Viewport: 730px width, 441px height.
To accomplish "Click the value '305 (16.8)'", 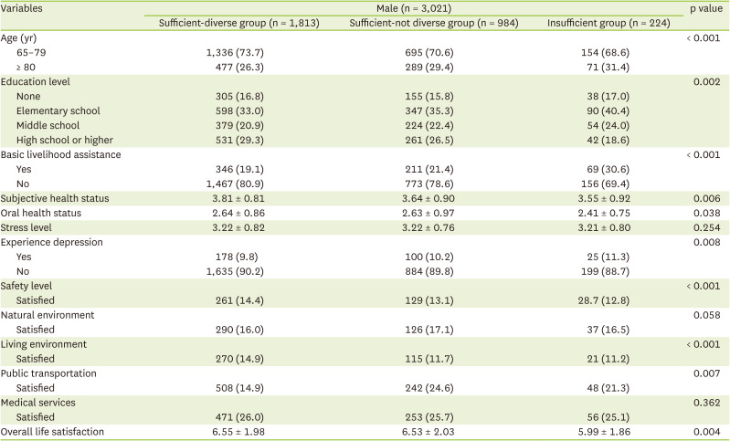I will [x=239, y=96].
